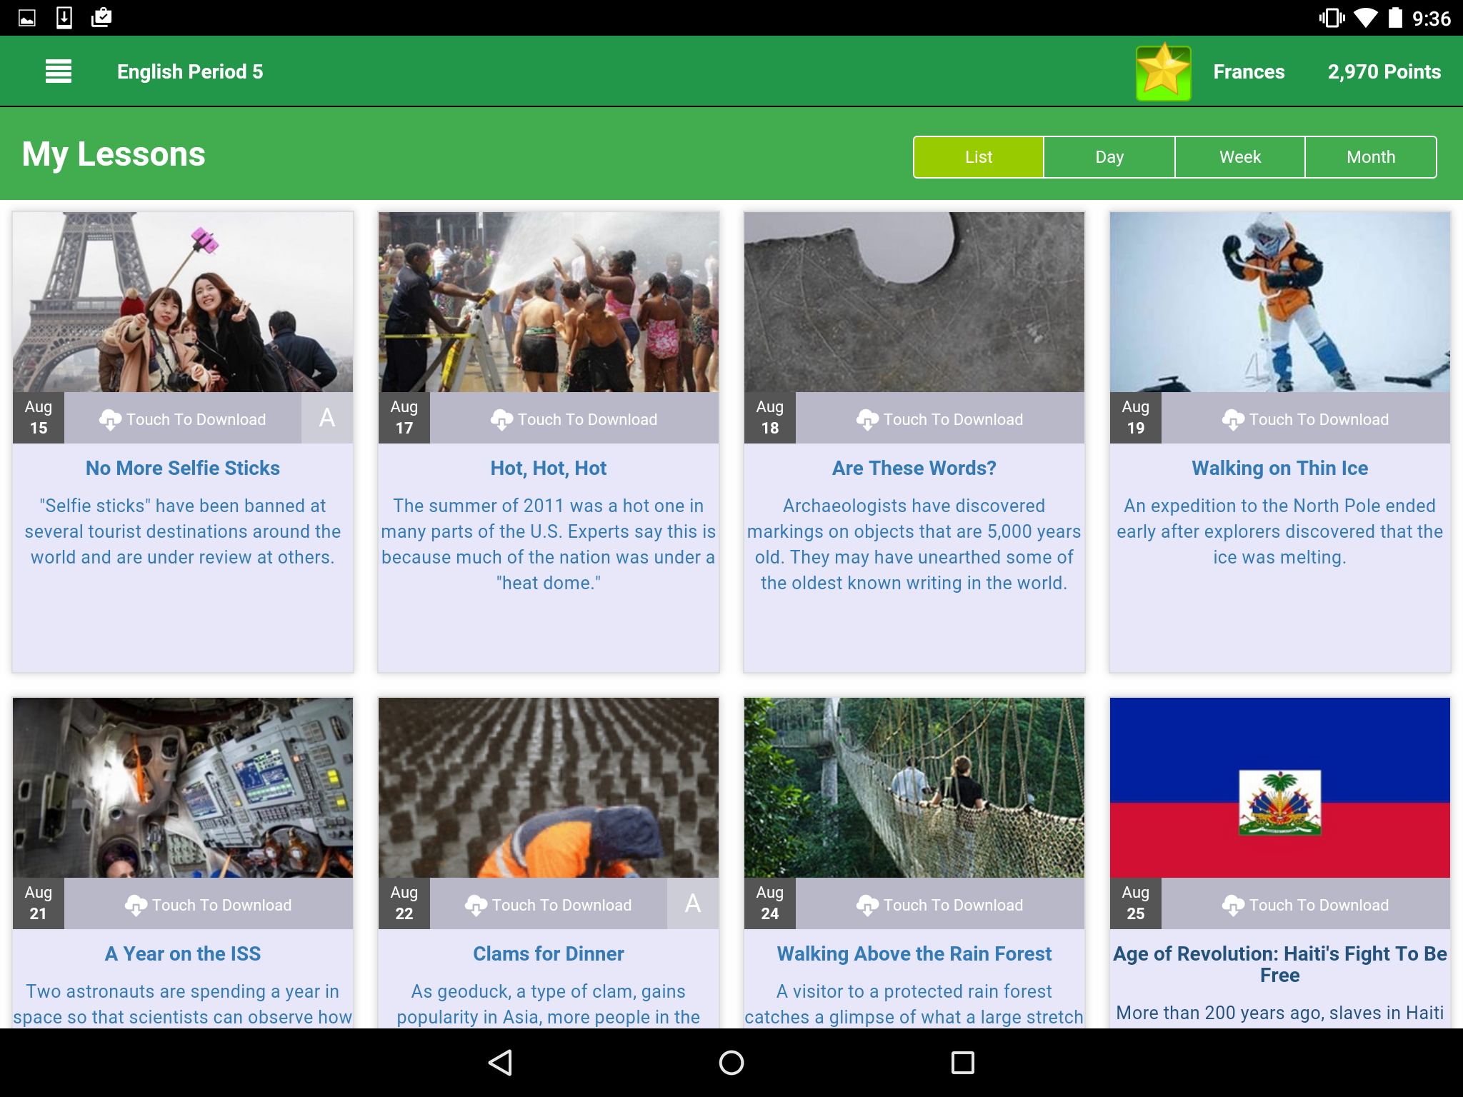Tap the Haiti flag image
The width and height of the screenshot is (1463, 1097).
point(1280,788)
